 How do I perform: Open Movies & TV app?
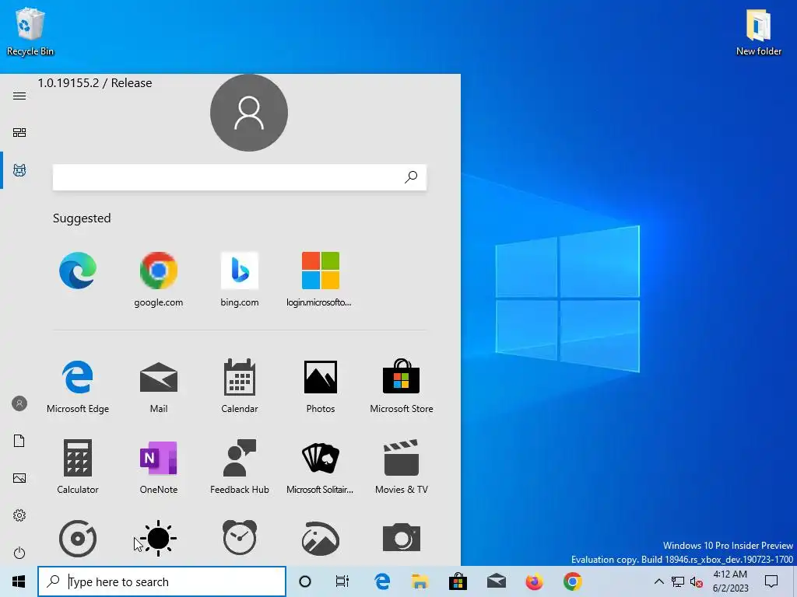coord(402,466)
